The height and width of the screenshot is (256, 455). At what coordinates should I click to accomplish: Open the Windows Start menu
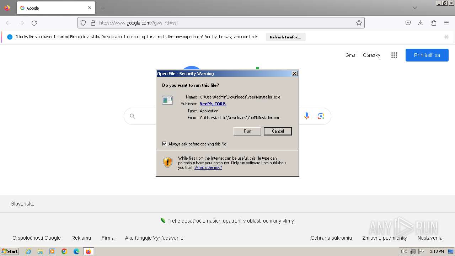(10, 251)
